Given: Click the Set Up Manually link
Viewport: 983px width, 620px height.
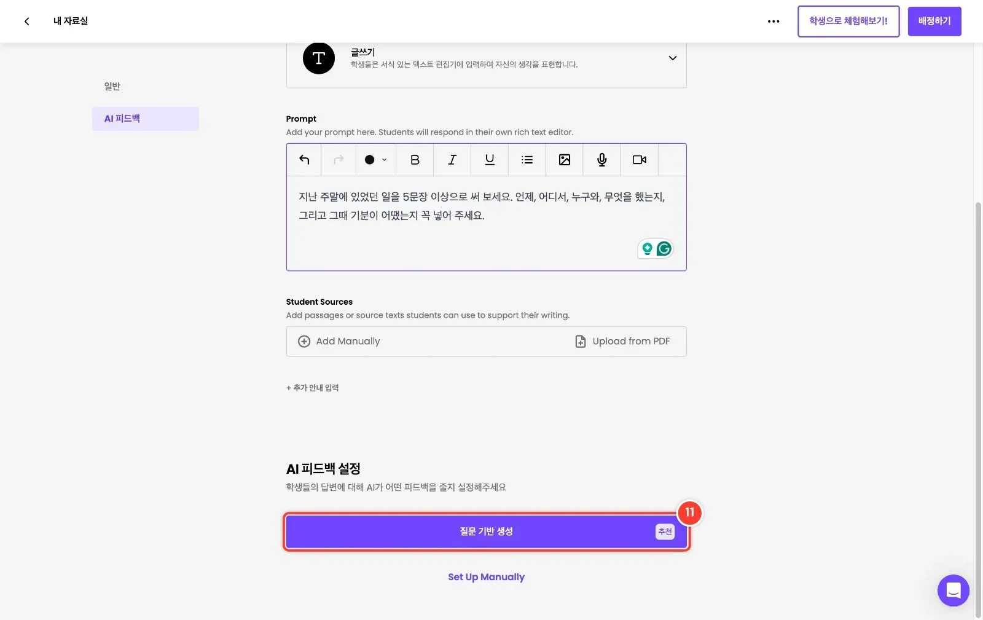Looking at the screenshot, I should click(487, 577).
